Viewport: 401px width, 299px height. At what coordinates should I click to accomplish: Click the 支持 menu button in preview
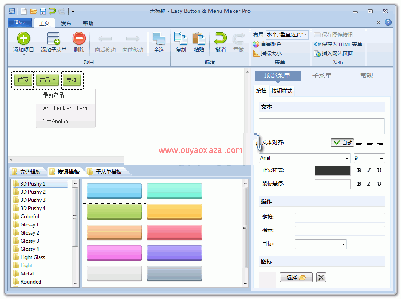point(72,80)
